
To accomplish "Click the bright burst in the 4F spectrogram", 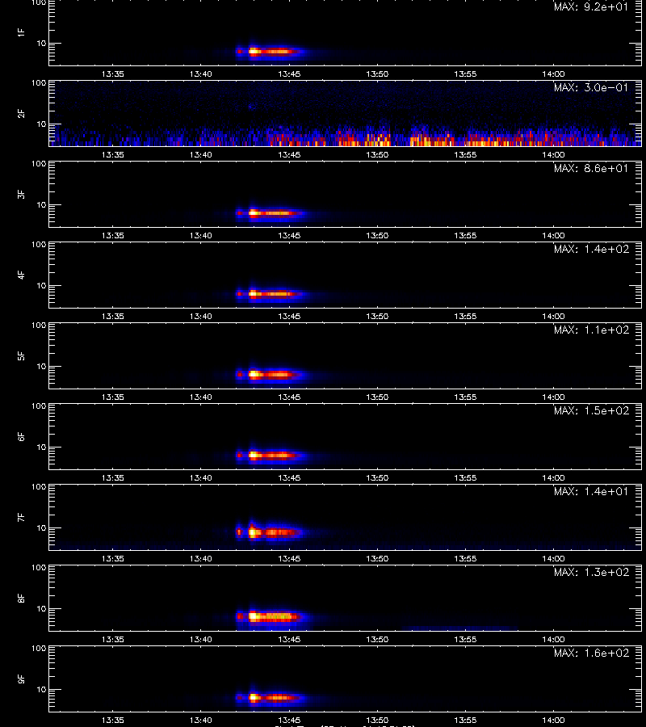I will [x=271, y=293].
